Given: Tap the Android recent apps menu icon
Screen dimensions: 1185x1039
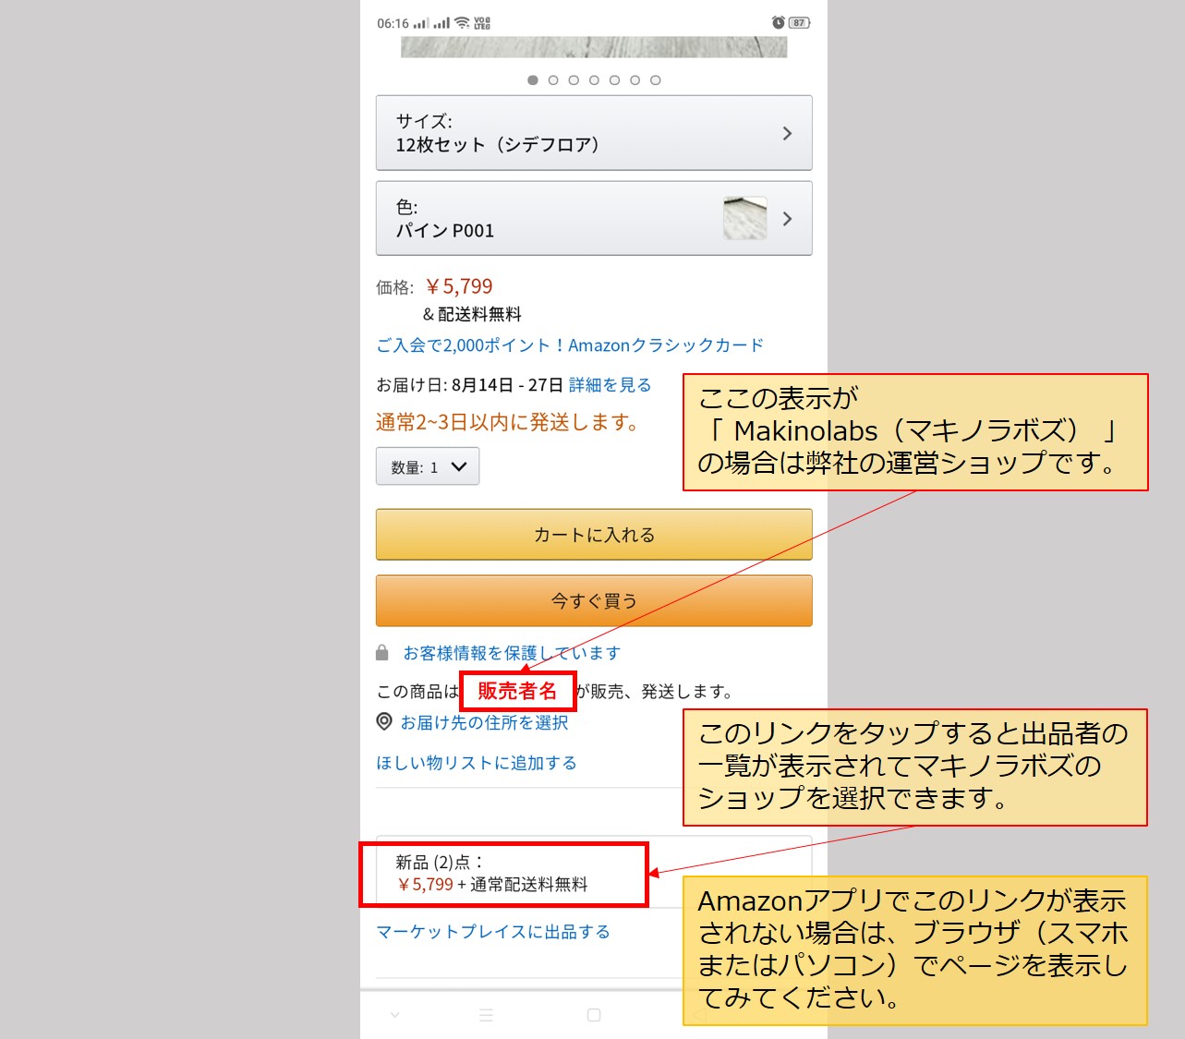Looking at the screenshot, I should [487, 1015].
